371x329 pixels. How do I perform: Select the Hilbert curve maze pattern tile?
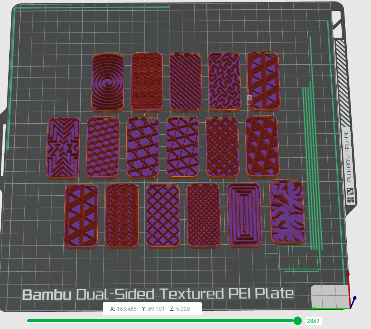tap(225, 82)
